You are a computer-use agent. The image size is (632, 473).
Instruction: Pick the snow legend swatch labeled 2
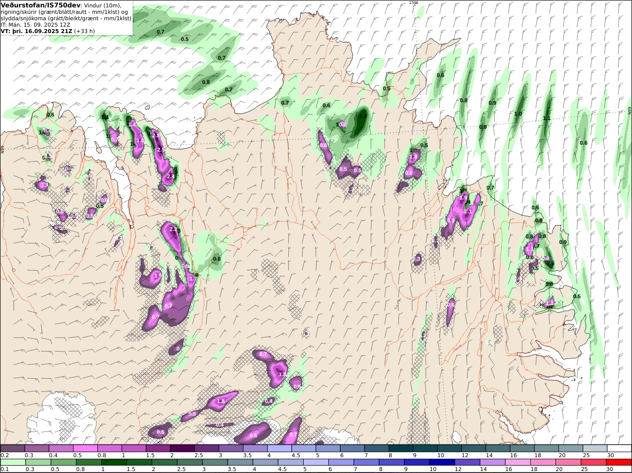pos(182,448)
